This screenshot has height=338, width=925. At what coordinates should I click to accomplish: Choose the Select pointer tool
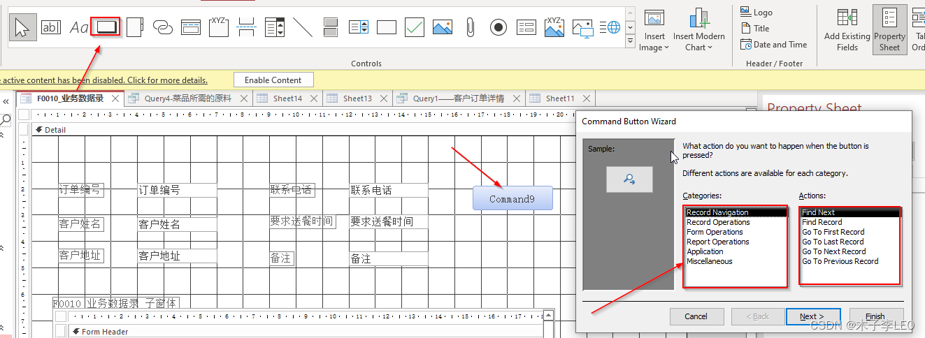(x=23, y=27)
